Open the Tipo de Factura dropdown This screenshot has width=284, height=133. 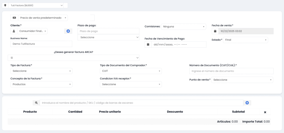coord(41,71)
